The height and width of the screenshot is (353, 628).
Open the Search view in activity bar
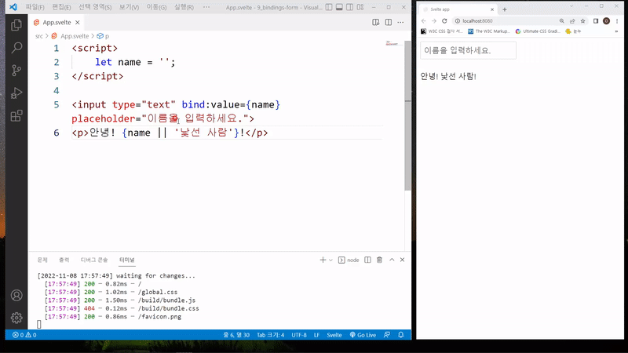click(16, 48)
